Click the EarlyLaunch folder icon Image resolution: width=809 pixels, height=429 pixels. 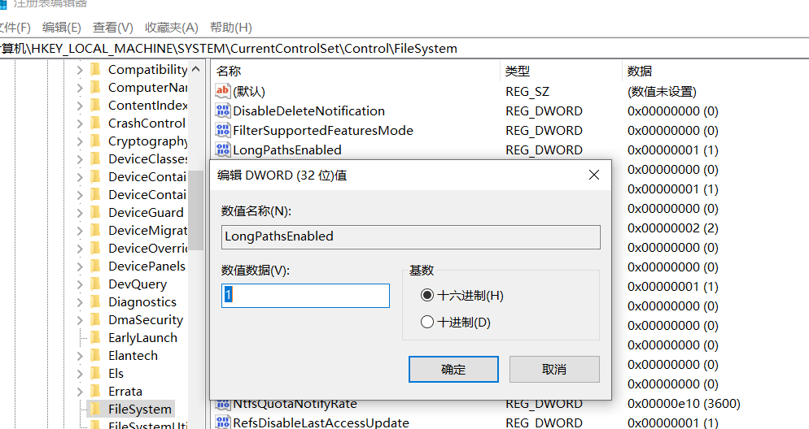click(x=95, y=337)
